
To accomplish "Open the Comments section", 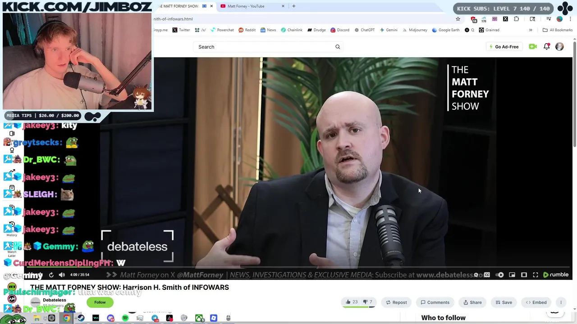I will pos(435,302).
